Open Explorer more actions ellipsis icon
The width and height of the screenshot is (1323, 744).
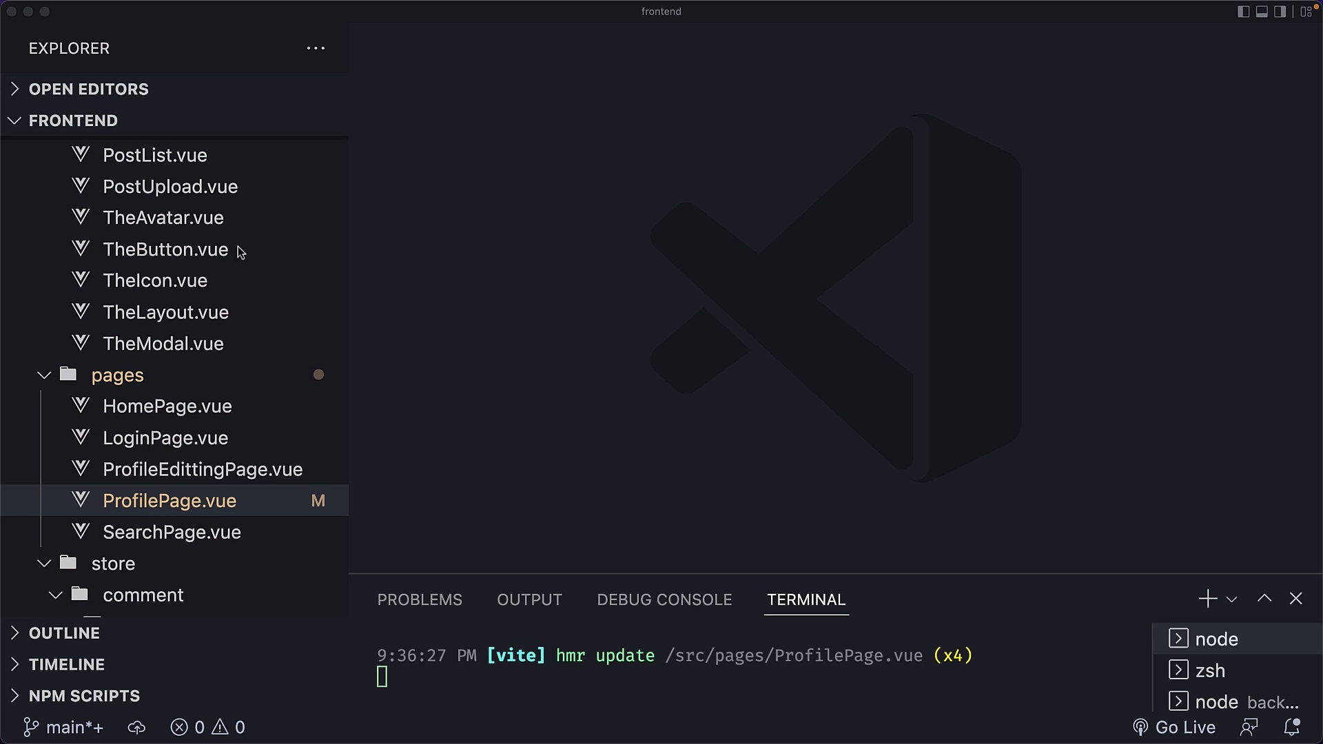[x=316, y=48]
